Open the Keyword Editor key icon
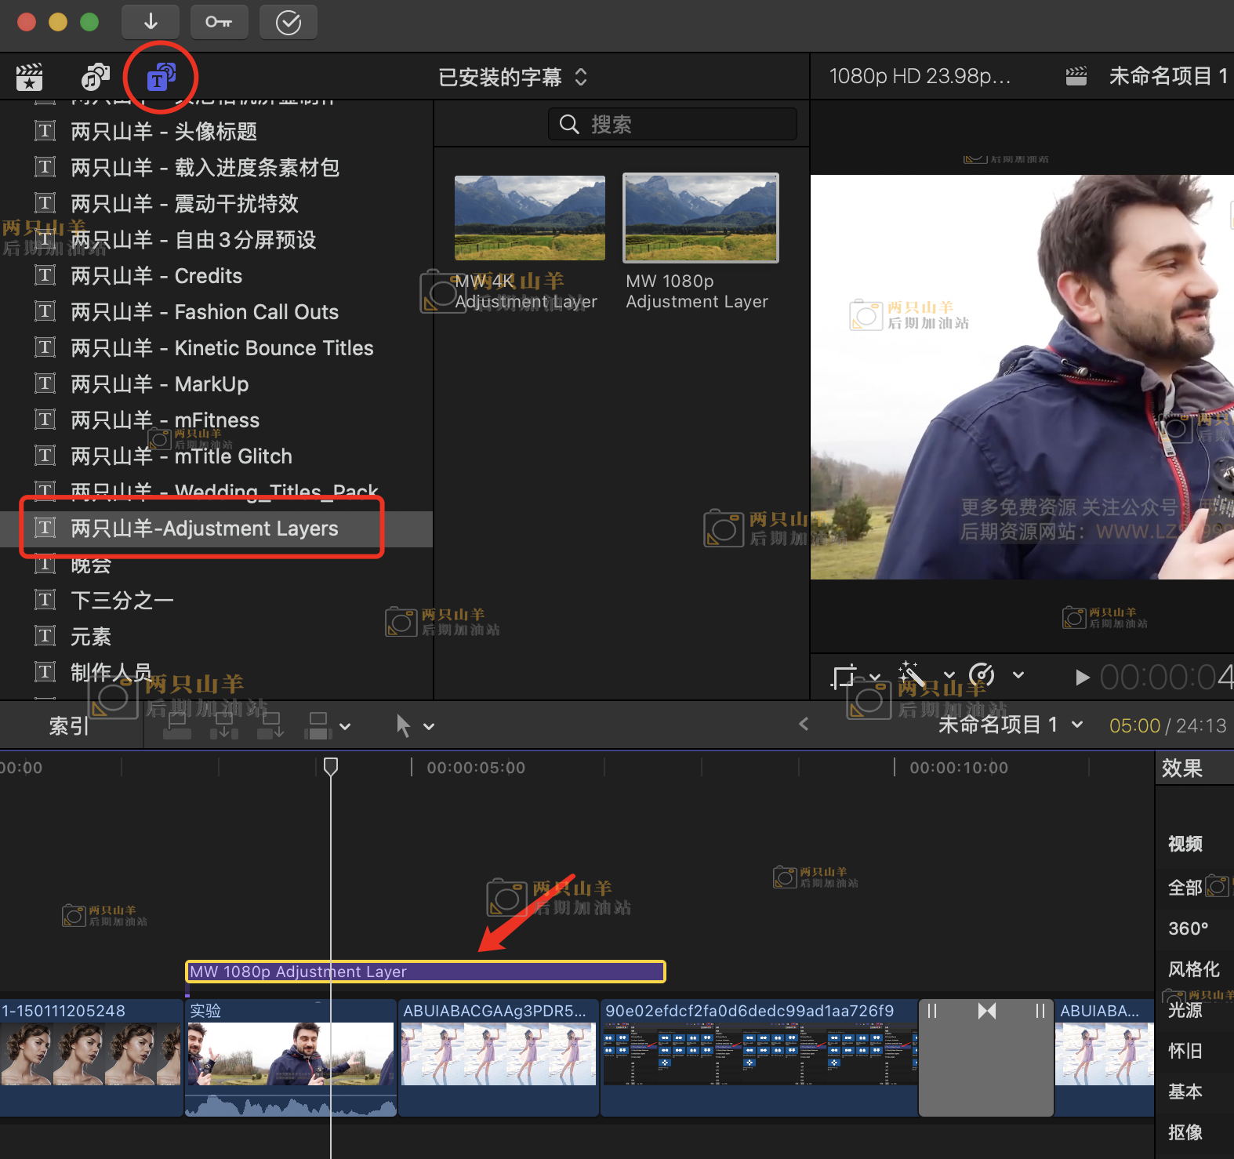The height and width of the screenshot is (1159, 1234). coord(219,22)
